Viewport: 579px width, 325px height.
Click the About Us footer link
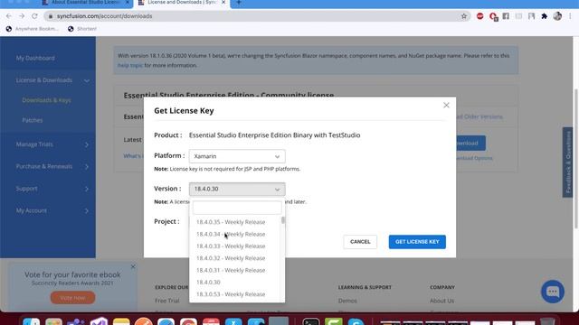[x=441, y=301]
